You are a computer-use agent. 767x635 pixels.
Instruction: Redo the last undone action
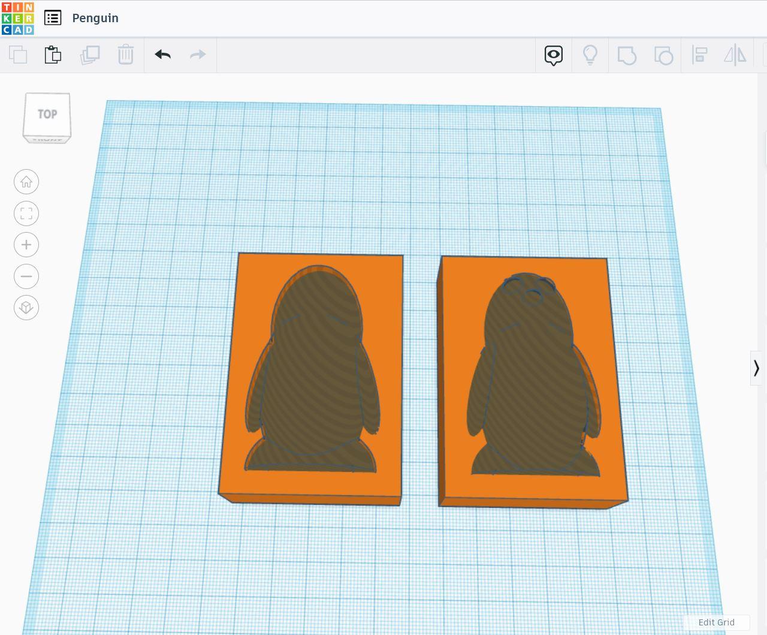[x=198, y=55]
